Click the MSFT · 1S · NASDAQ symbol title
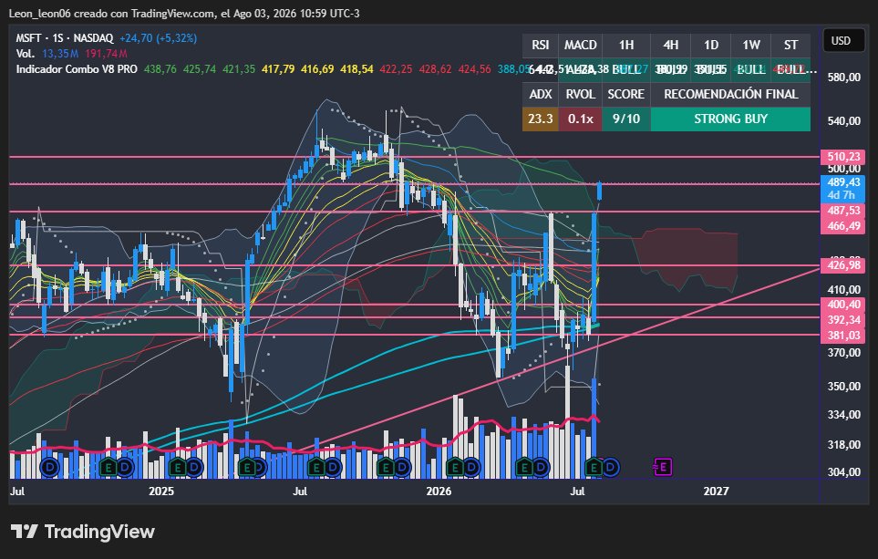The width and height of the screenshot is (878, 559). [x=65, y=38]
